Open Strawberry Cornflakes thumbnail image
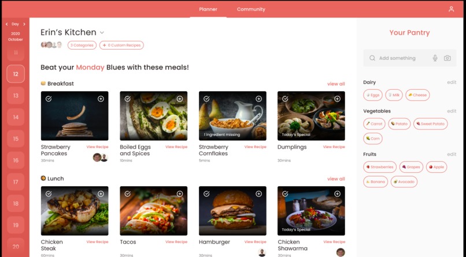 (x=232, y=116)
